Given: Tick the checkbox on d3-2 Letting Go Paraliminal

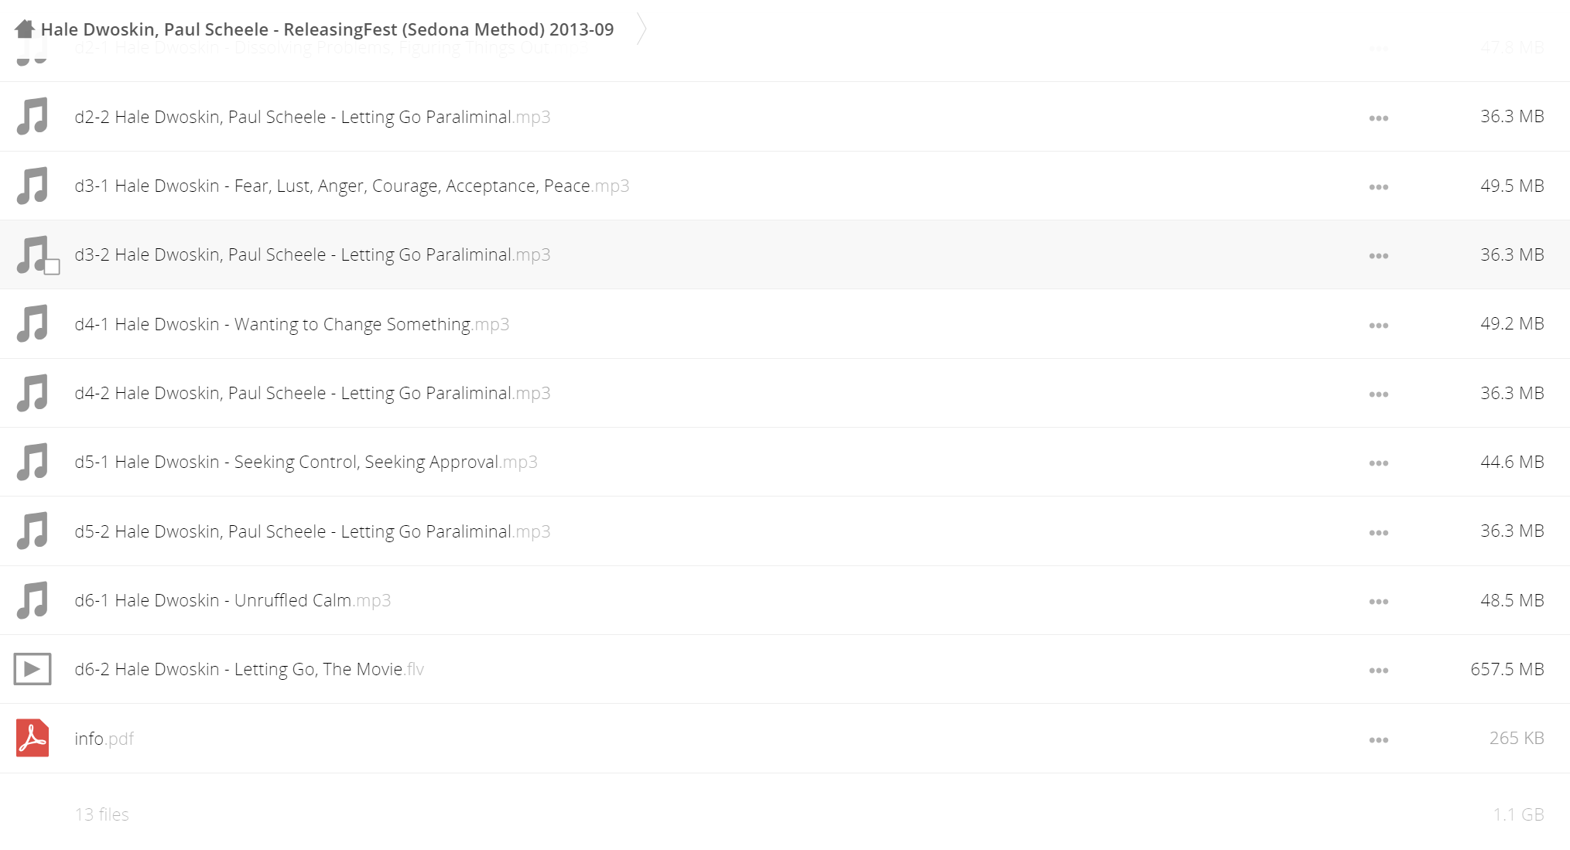Looking at the screenshot, I should [52, 267].
